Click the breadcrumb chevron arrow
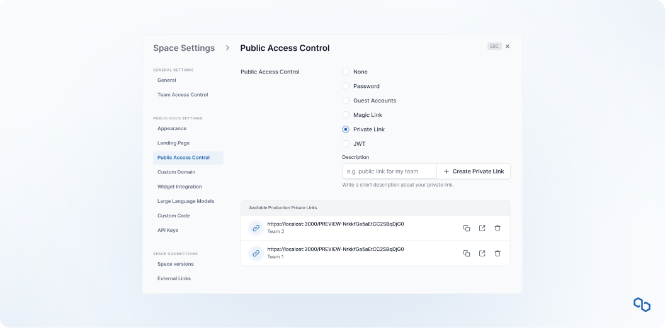The image size is (665, 328). [x=228, y=48]
